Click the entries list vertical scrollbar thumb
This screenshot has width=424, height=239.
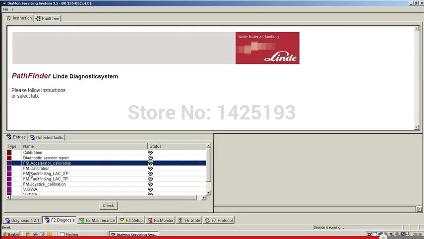[208, 165]
